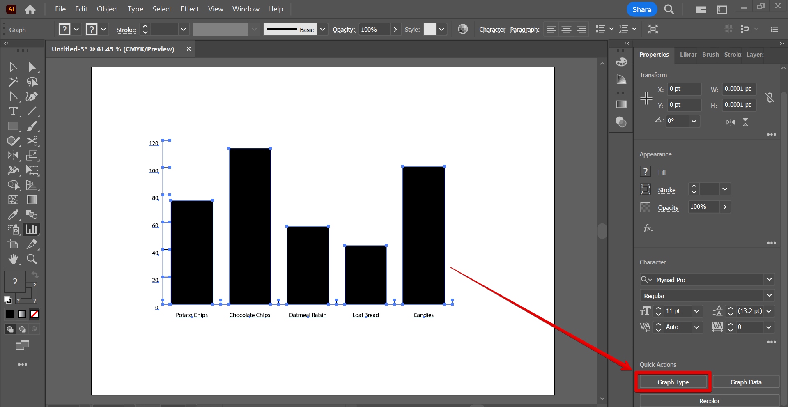The width and height of the screenshot is (788, 407).
Task: Select the Zoom tool
Action: (x=32, y=259)
